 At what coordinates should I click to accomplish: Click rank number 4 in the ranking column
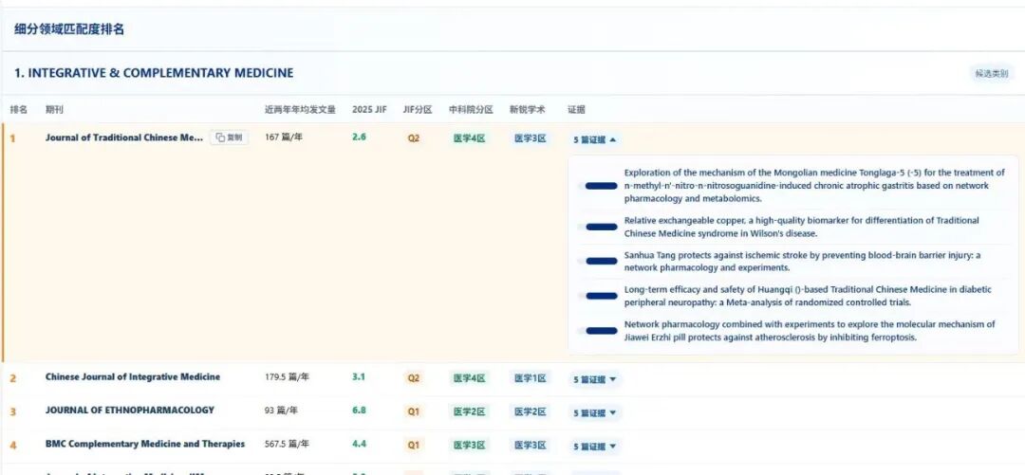pyautogui.click(x=13, y=445)
